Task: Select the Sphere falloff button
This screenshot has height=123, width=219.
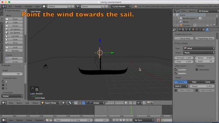Action: pos(181,82)
